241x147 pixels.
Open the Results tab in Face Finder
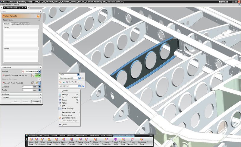7,24
